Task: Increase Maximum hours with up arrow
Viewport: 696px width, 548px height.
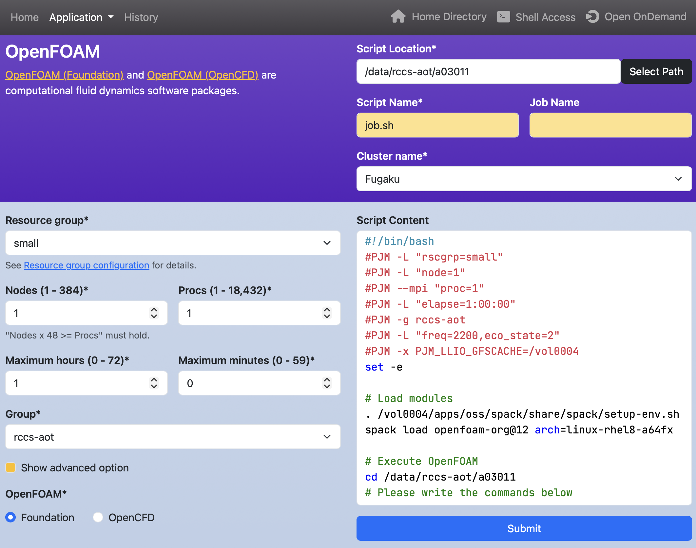Action: click(x=154, y=379)
